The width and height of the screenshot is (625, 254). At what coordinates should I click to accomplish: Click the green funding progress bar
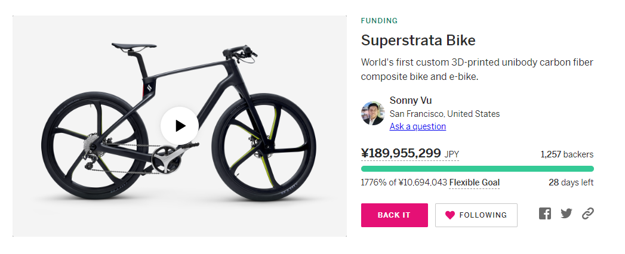click(477, 169)
